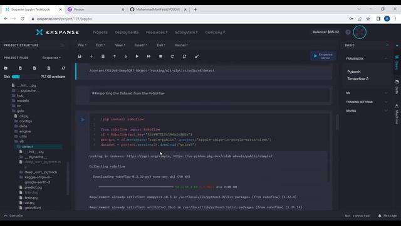Select the Pytorch framework option

point(354,72)
